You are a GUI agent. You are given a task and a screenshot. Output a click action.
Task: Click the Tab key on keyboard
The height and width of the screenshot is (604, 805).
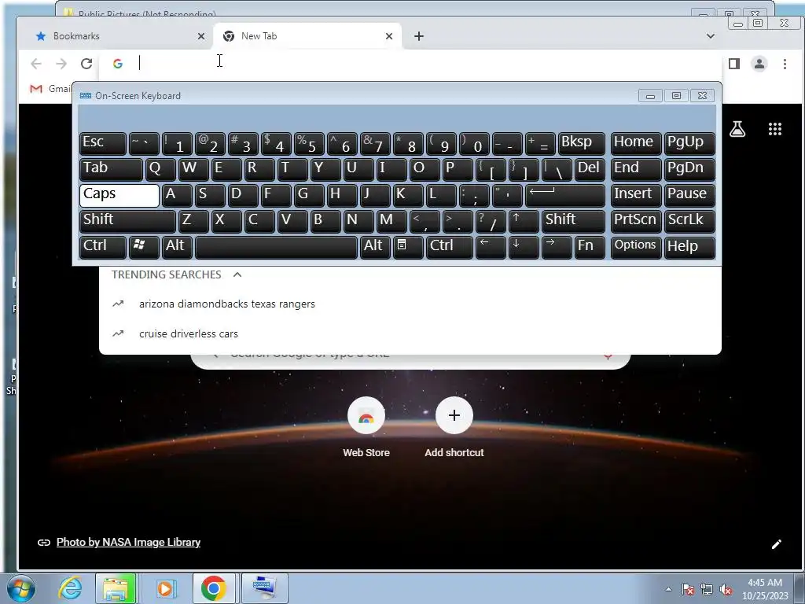pos(111,170)
